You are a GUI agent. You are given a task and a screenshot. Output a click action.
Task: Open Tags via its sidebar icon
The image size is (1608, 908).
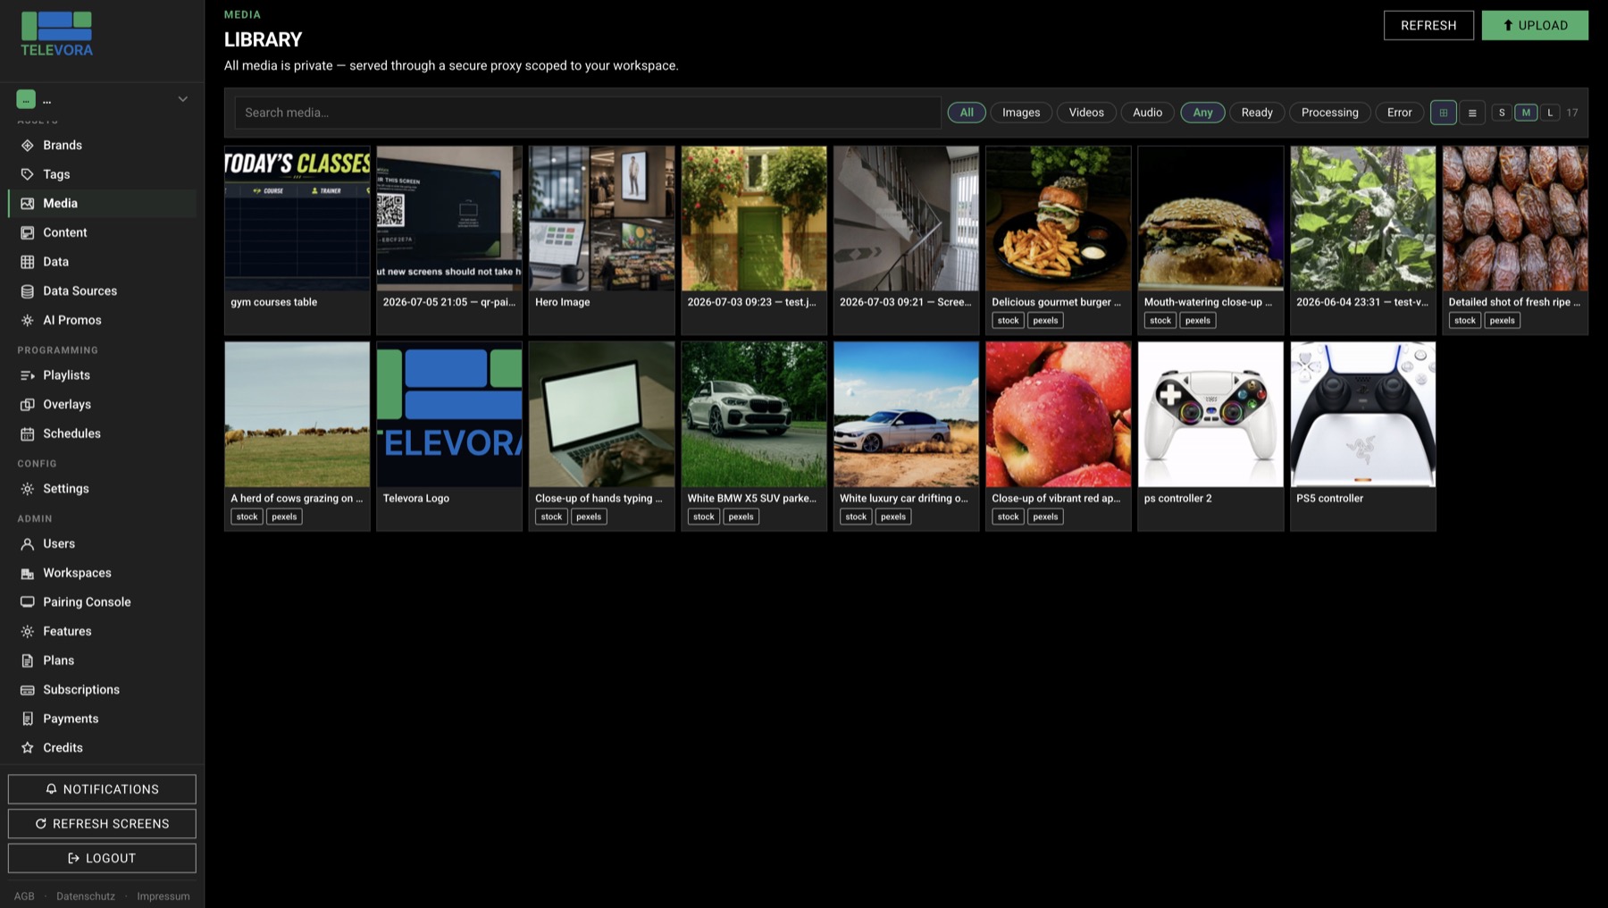(x=28, y=174)
